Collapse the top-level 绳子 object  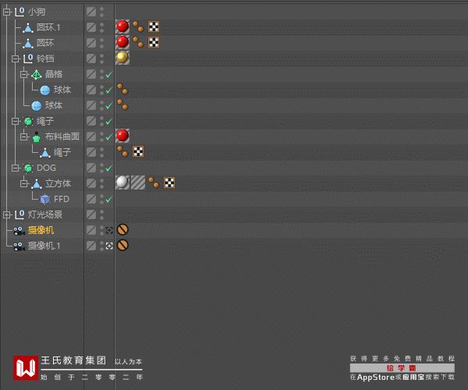16,121
